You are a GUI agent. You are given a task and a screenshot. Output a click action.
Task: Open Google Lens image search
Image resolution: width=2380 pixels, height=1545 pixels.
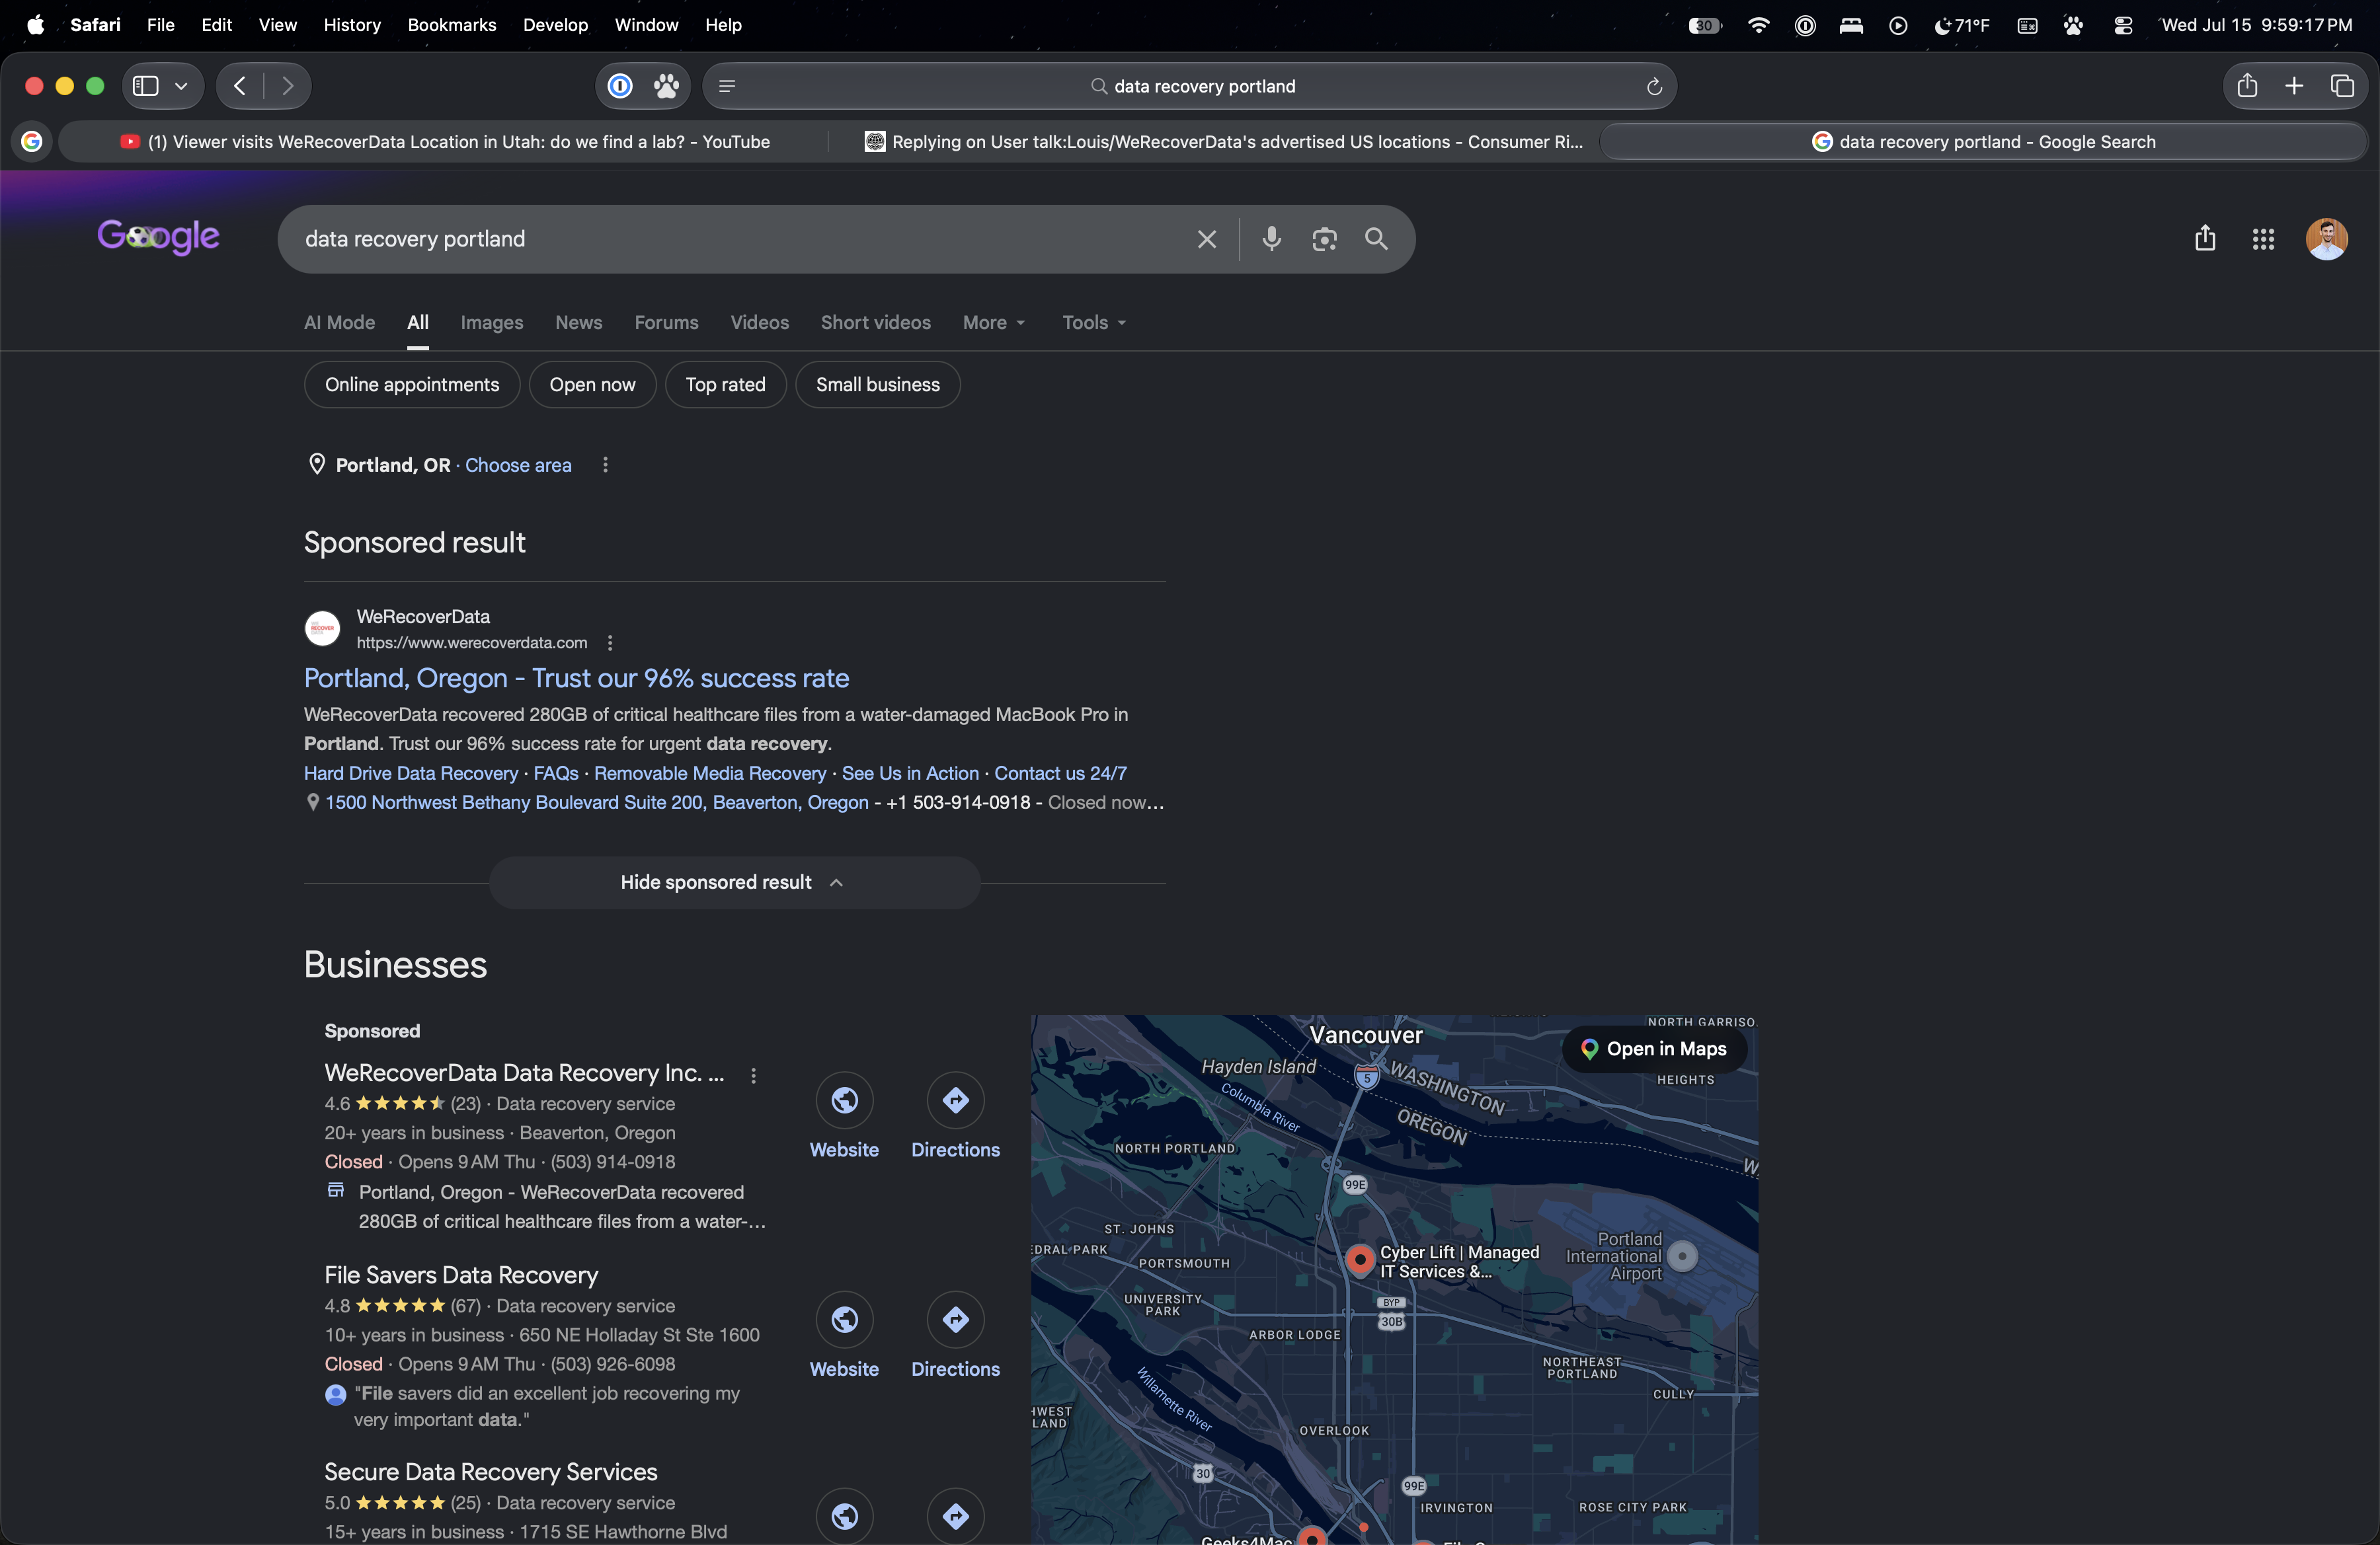tap(1324, 239)
